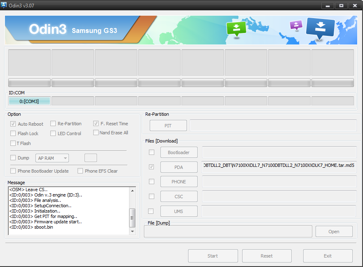Click the PHONE file button

(179, 182)
